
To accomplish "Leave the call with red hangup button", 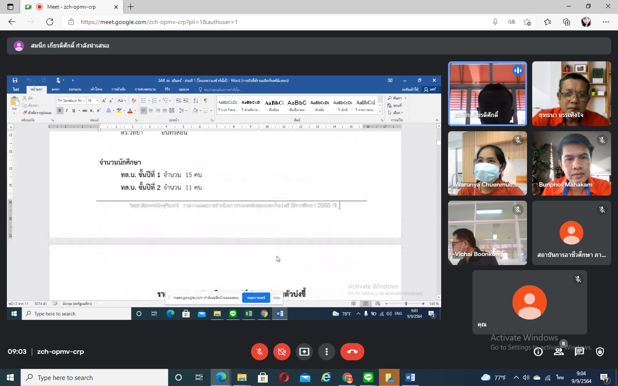I will pos(352,352).
